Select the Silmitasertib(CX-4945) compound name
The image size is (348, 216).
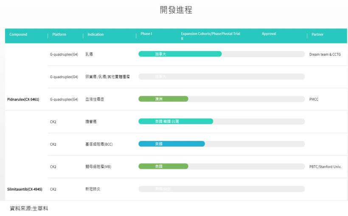pyautogui.click(x=25, y=189)
